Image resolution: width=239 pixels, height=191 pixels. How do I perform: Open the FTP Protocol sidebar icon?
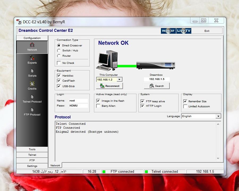(x=32, y=112)
